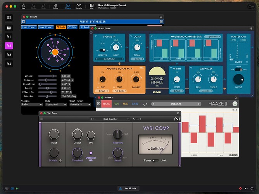Viewport: 259px width, 194px height.
Task: Open the Wheel Target dropdown set to Growth +
Action: click(80, 105)
